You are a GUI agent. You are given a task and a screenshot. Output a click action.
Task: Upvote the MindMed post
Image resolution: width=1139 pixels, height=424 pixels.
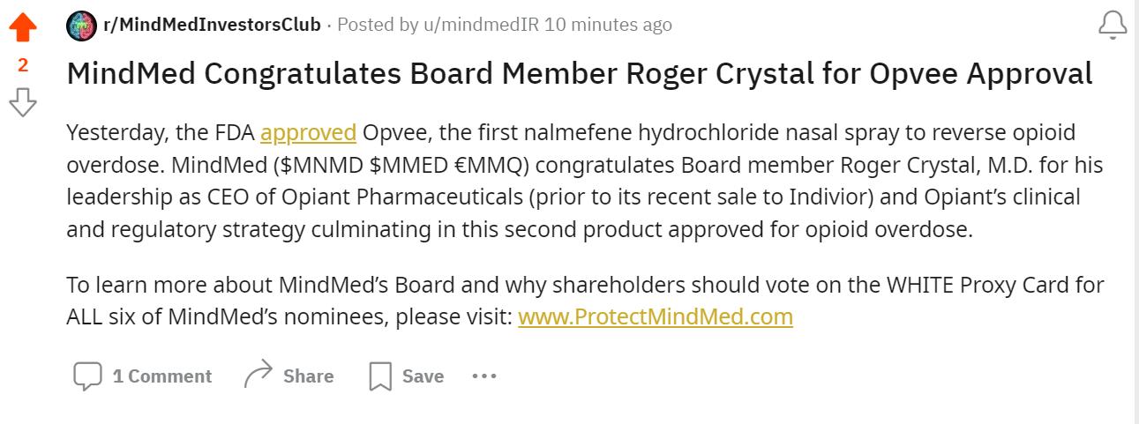(x=23, y=27)
